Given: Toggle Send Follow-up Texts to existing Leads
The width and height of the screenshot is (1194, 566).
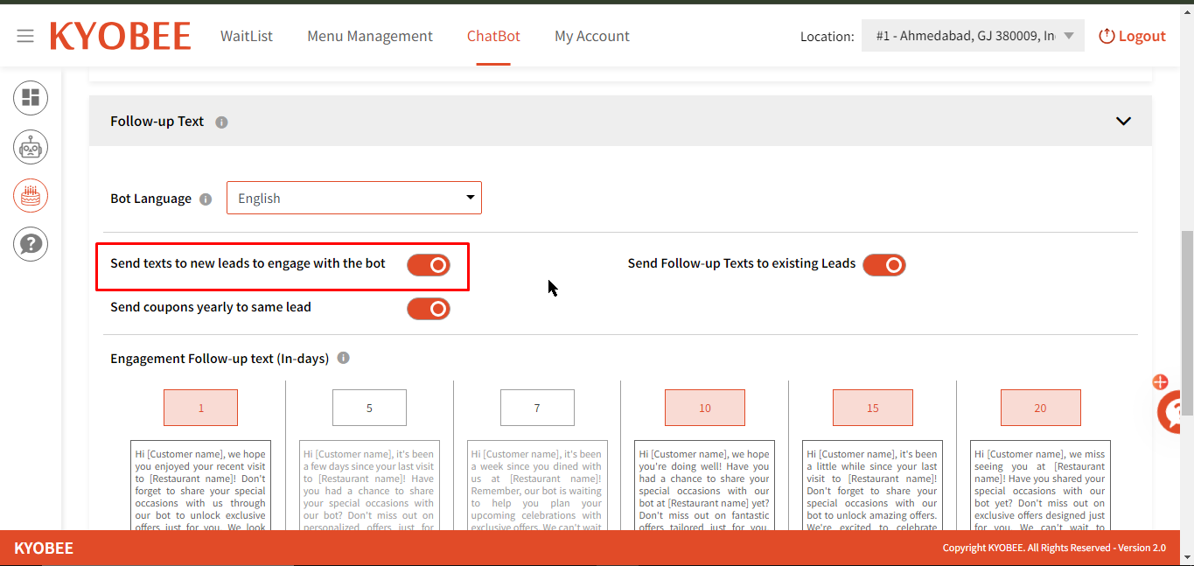Looking at the screenshot, I should 884,264.
